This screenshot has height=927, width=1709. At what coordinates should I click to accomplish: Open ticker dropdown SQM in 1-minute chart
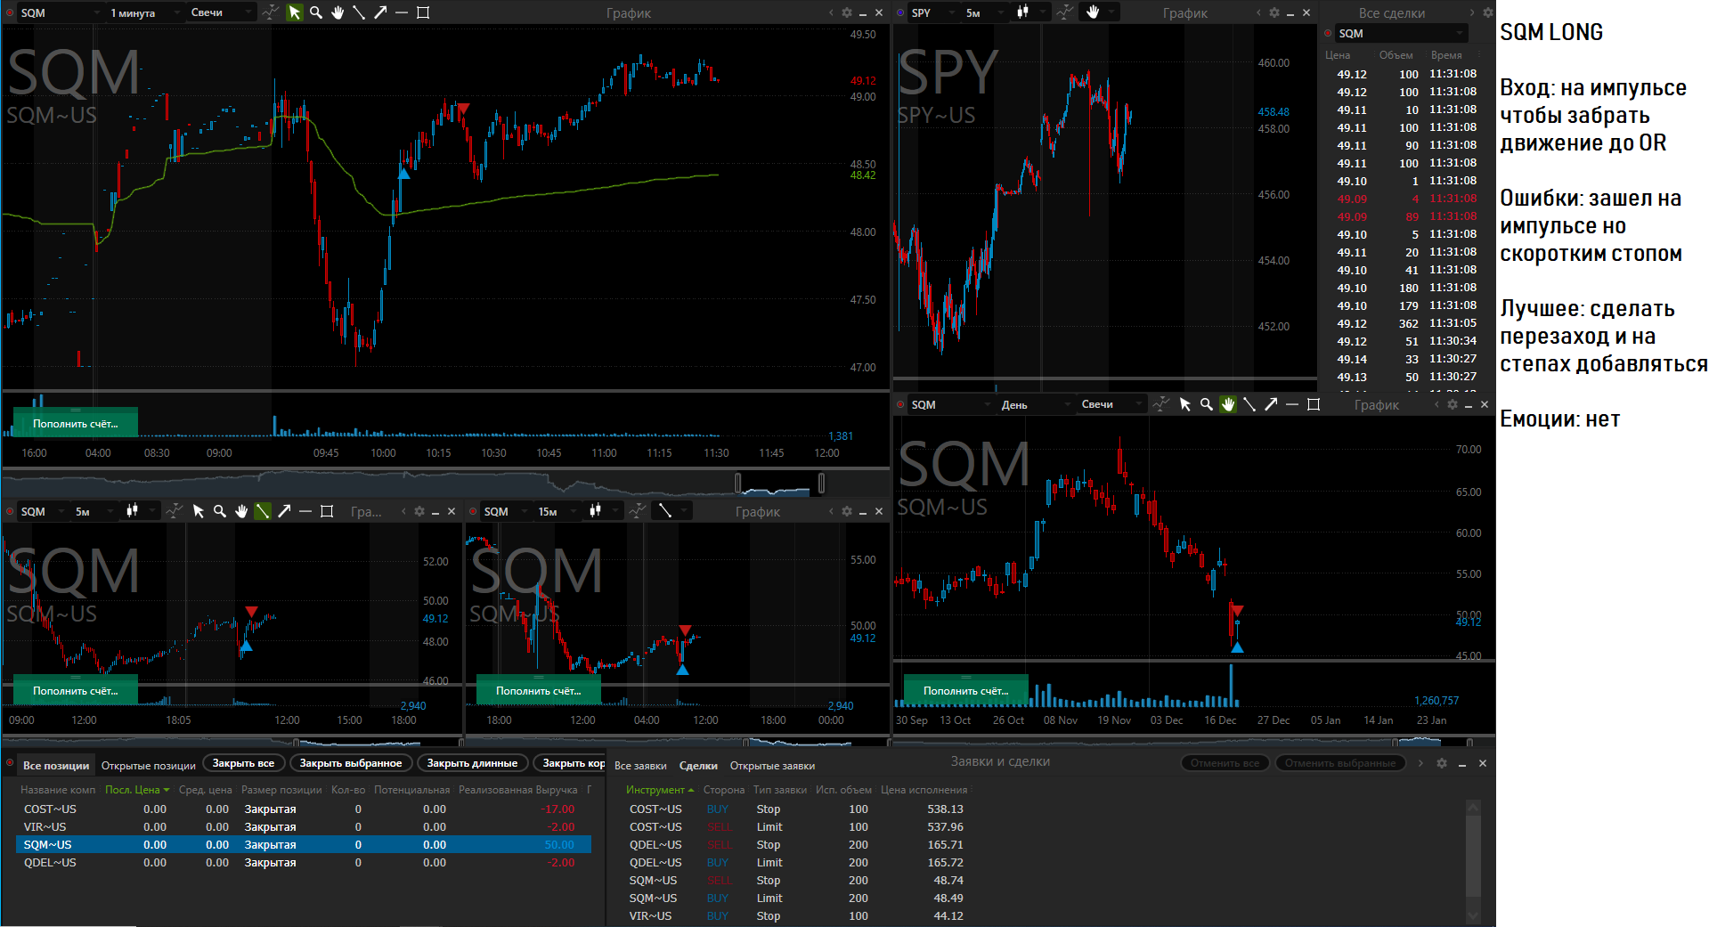[60, 12]
